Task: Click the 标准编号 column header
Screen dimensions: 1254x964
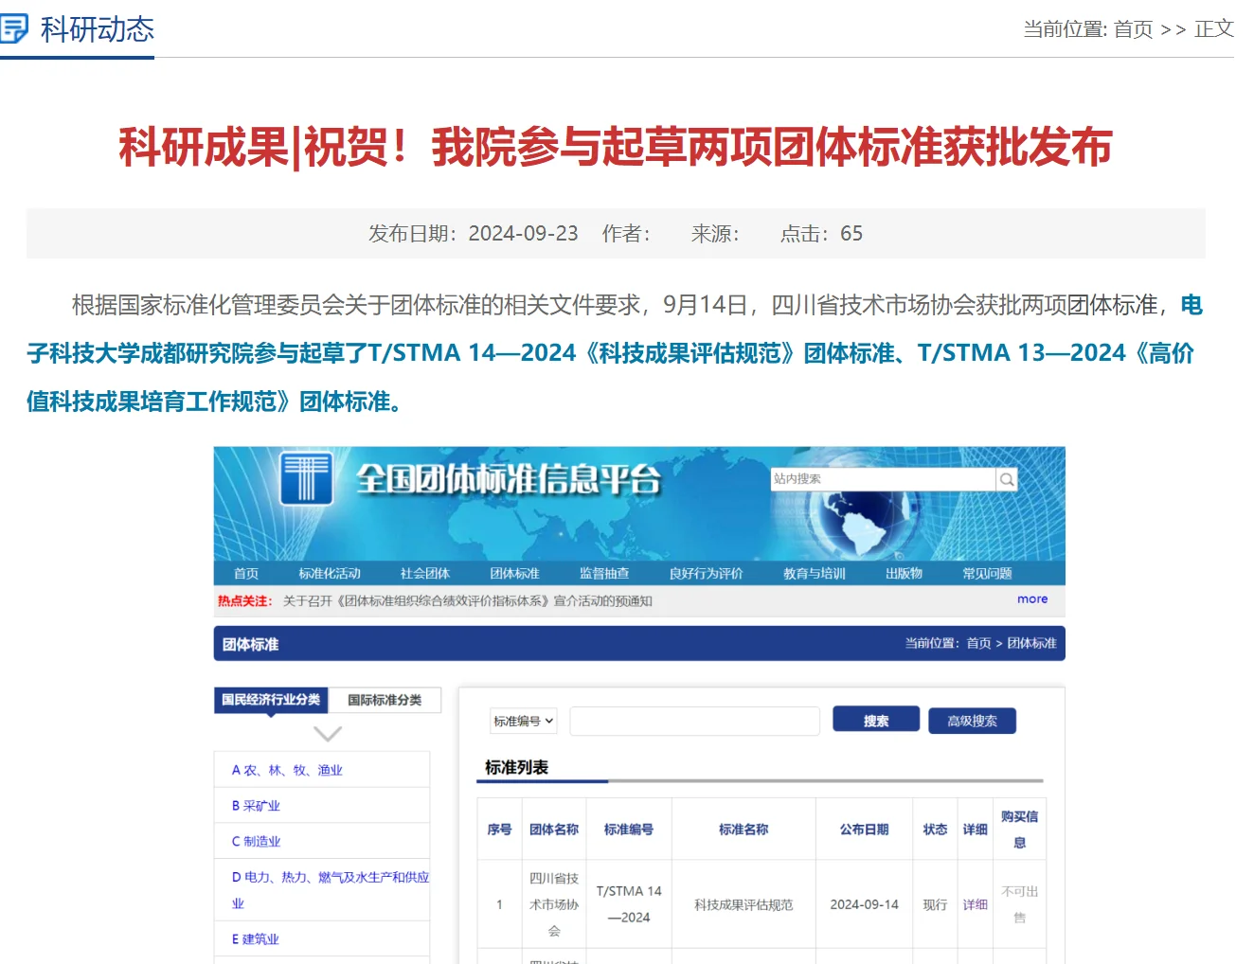Action: click(629, 830)
